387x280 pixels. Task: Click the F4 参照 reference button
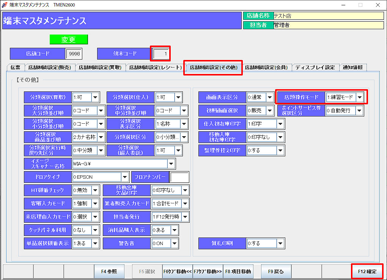point(109,271)
